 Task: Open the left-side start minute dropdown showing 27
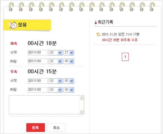(69, 53)
